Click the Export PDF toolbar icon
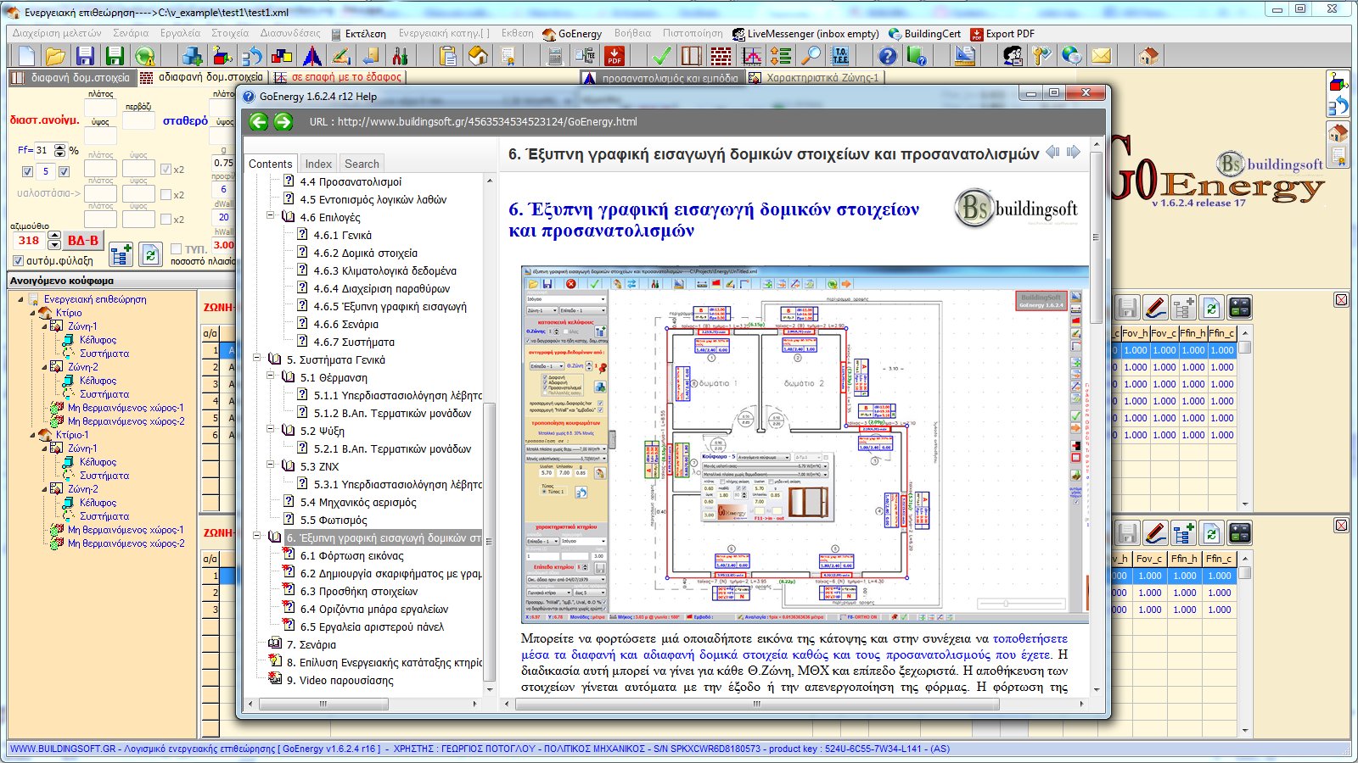1358x763 pixels. pyautogui.click(x=614, y=56)
